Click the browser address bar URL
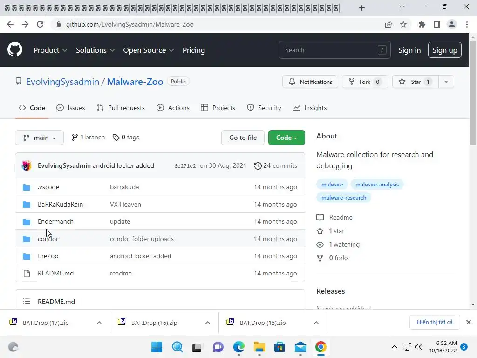The image size is (477, 358). (x=129, y=24)
